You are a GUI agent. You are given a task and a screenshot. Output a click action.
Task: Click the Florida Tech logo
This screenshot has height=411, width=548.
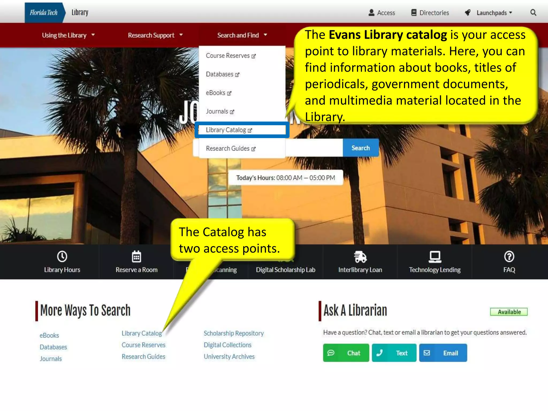(x=44, y=13)
